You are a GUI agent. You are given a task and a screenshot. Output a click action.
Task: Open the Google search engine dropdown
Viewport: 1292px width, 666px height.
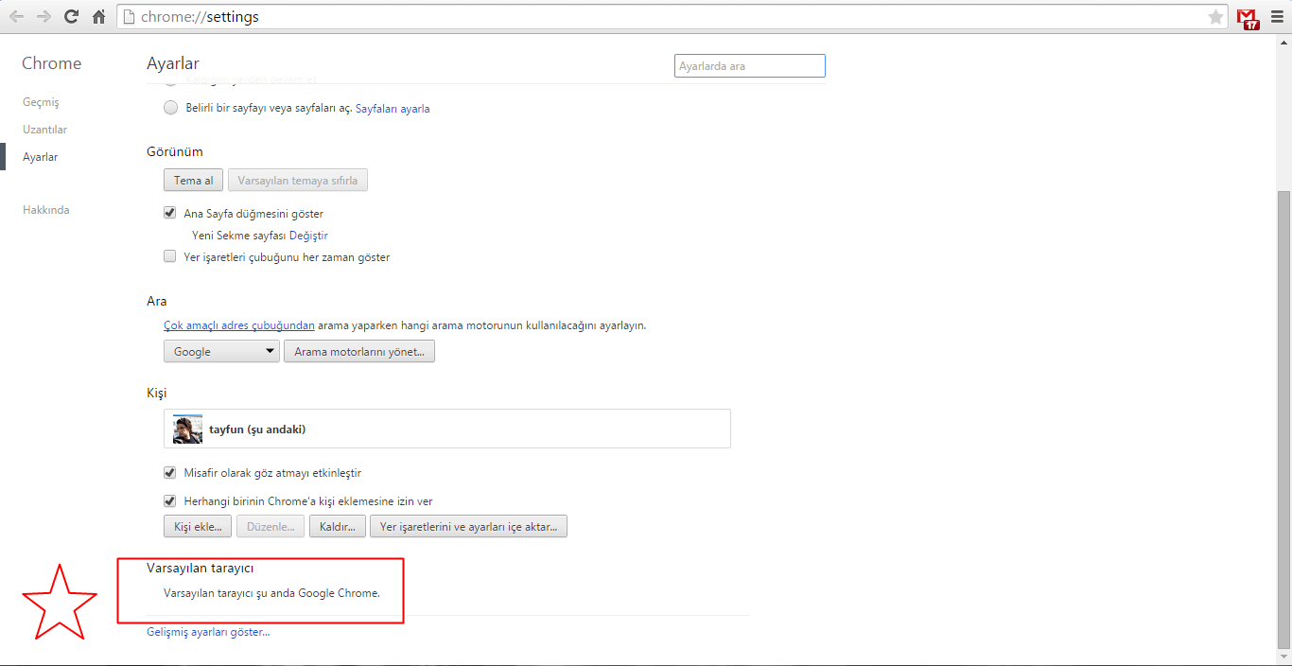221,351
